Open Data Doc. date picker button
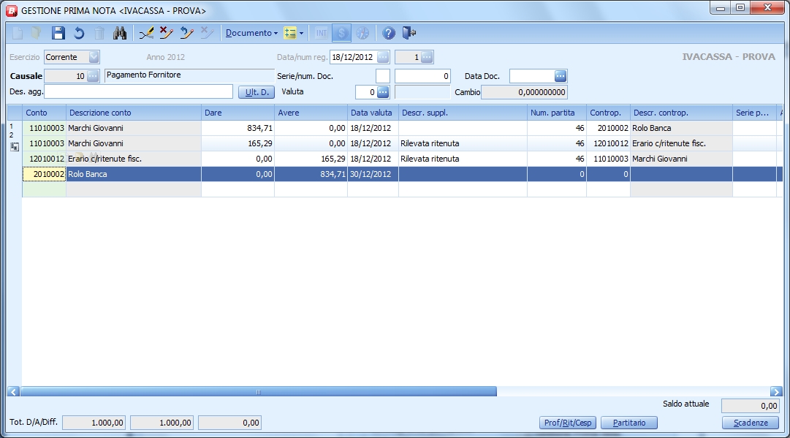 click(561, 76)
